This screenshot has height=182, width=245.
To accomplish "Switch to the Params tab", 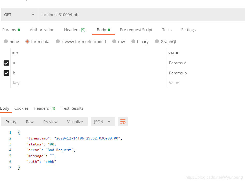I will pyautogui.click(x=11, y=30).
